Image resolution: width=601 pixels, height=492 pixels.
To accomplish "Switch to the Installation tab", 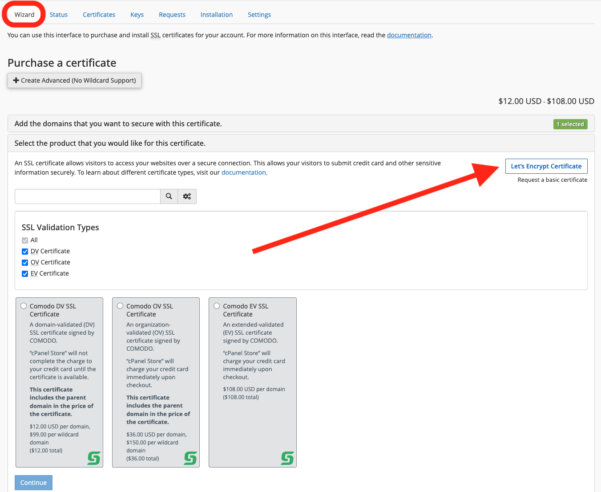I will [x=217, y=15].
